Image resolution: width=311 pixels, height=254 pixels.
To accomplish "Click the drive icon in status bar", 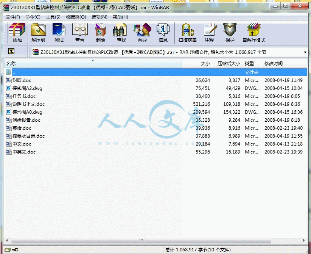I will pyautogui.click(x=7, y=249).
